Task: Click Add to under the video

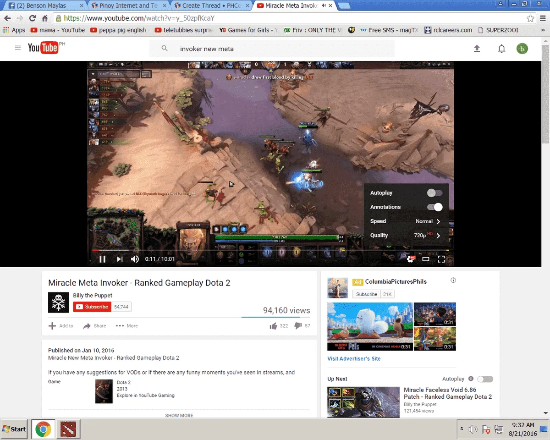Action: point(61,326)
